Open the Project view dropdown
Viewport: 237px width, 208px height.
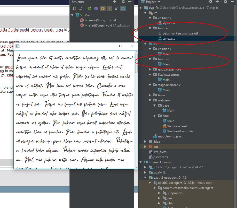(x=159, y=2)
